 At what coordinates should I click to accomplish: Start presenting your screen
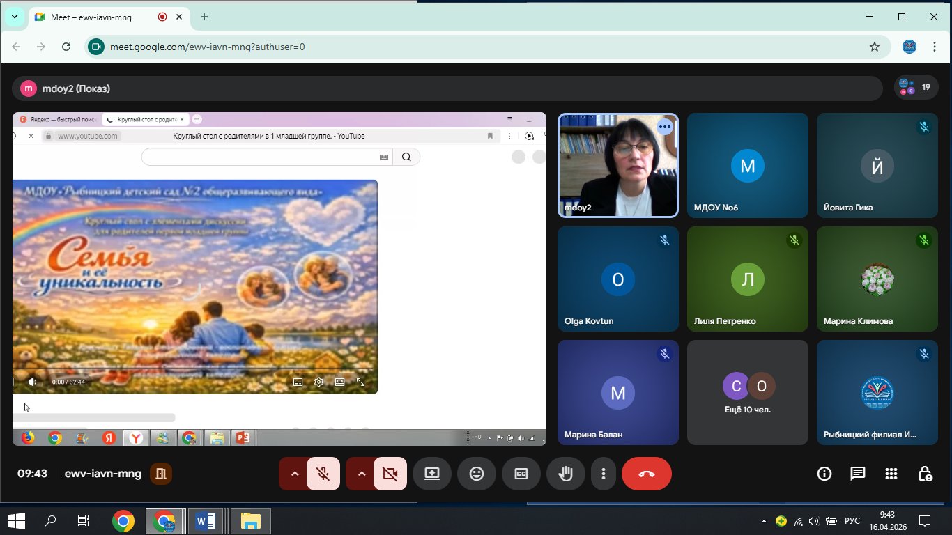click(432, 474)
